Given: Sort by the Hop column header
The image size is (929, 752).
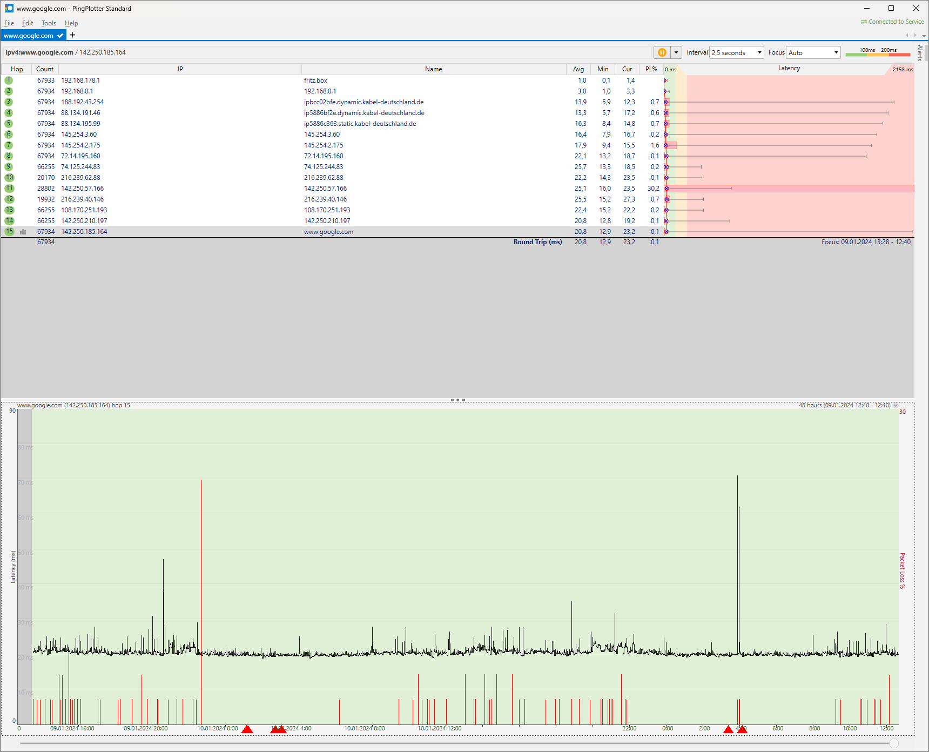Looking at the screenshot, I should (x=17, y=69).
